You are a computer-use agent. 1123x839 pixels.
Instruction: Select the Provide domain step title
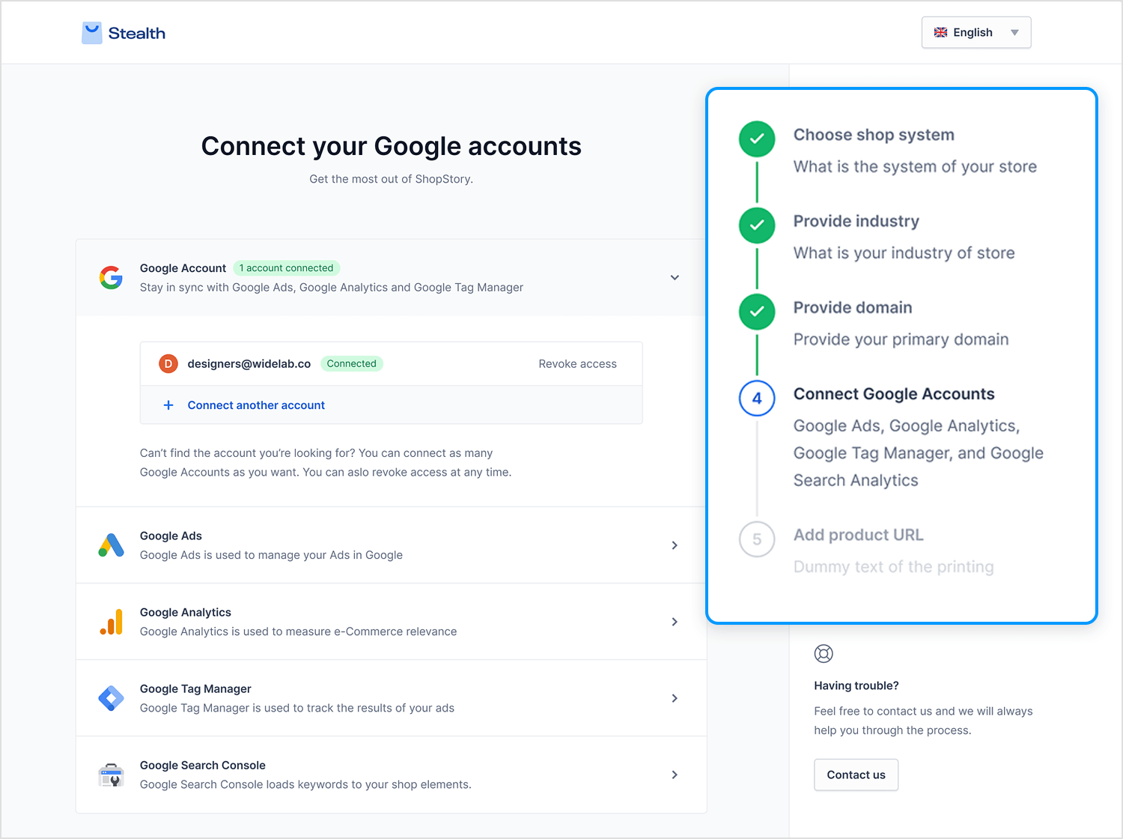853,308
